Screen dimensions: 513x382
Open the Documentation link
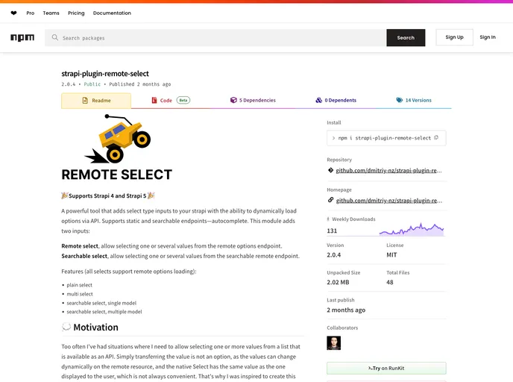coord(112,13)
